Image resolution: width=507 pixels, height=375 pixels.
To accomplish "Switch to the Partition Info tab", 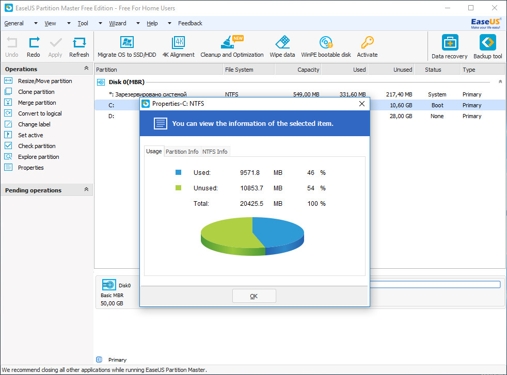I will (182, 152).
